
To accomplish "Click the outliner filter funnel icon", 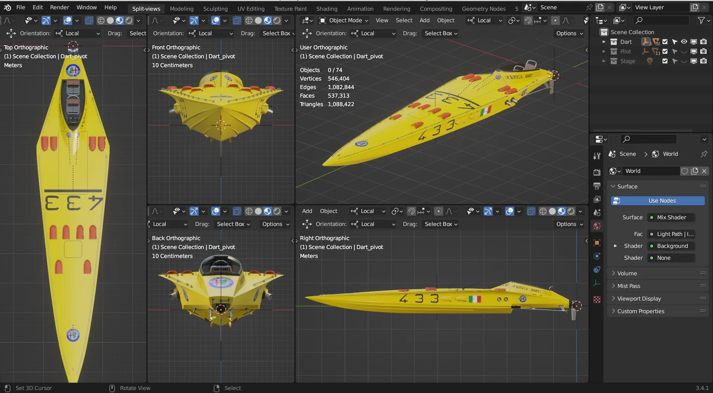I will pyautogui.click(x=701, y=20).
